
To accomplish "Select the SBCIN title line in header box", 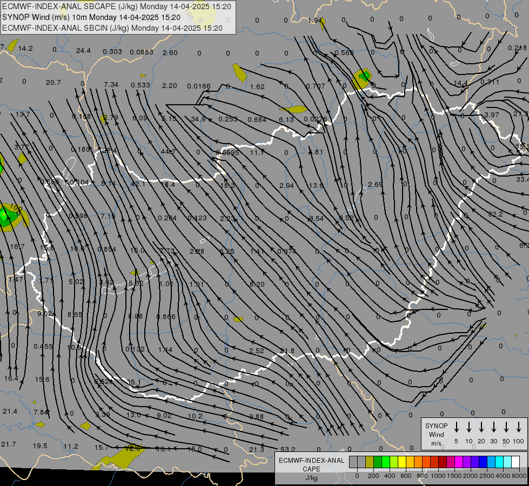I will (x=112, y=28).
